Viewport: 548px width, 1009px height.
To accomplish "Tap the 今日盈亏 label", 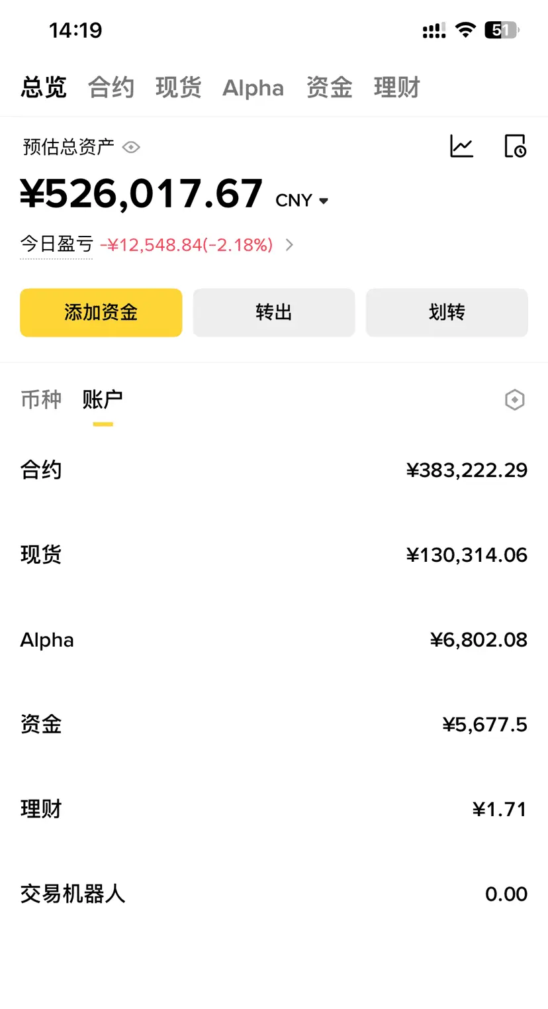I will point(56,244).
